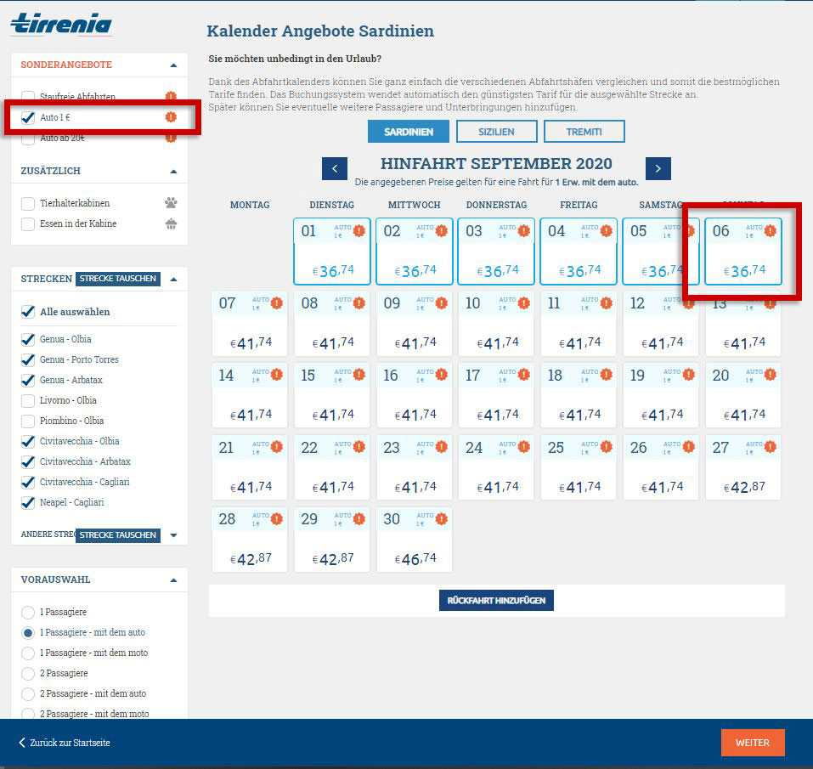813x769 pixels.
Task: Select departure on September 15 for €41,74
Action: (x=332, y=396)
